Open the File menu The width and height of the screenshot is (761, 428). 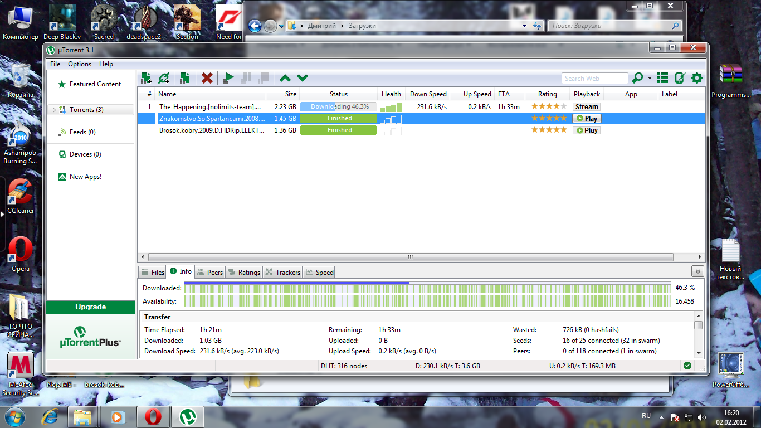55,64
